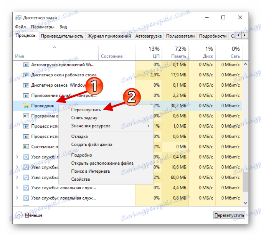Click the vertical scrollbar thumb
This screenshot has width=261, height=236.
click(x=245, y=182)
